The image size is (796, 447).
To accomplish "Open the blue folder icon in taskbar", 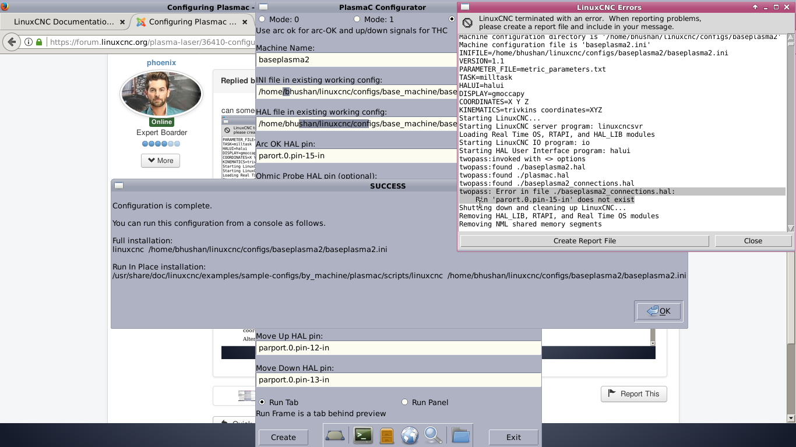I will pos(460,435).
